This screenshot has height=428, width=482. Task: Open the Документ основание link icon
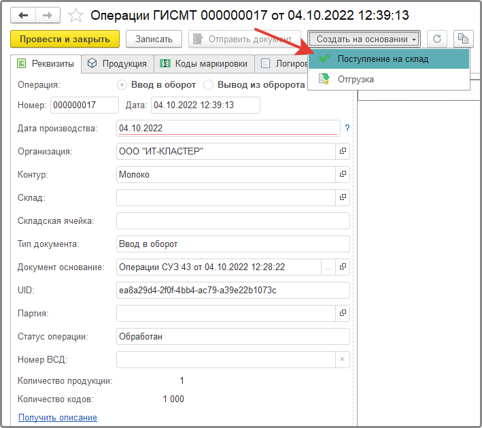(x=343, y=267)
